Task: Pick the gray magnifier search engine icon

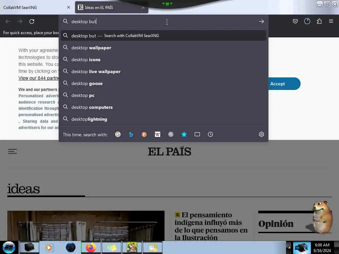Action: tap(171, 134)
